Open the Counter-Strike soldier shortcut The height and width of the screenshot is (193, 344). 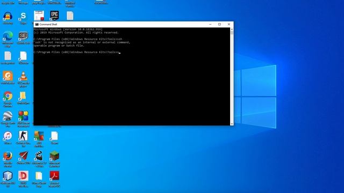click(x=23, y=136)
